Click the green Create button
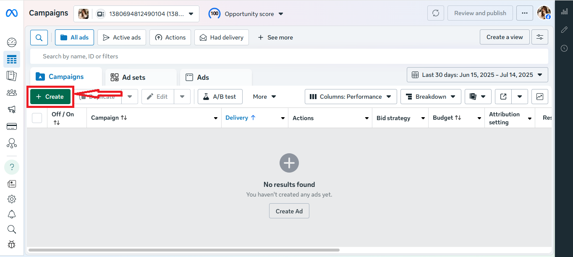 click(x=50, y=97)
